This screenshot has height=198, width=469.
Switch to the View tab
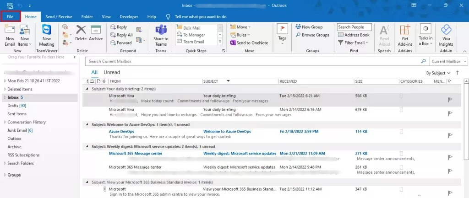pyautogui.click(x=106, y=17)
